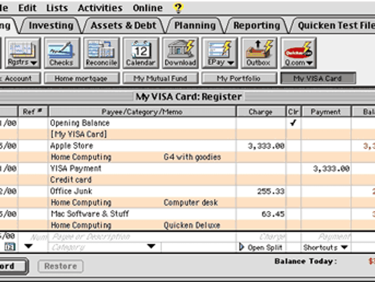
Task: Click the 3,333.00 payment amount
Action: (x=332, y=169)
